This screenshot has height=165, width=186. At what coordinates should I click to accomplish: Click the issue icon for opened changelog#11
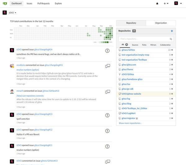click(x=107, y=146)
